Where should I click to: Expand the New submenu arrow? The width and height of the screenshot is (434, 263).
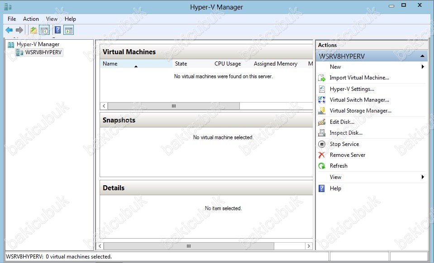[x=423, y=66]
